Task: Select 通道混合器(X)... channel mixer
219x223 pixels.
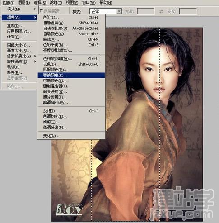Action: 71,86
